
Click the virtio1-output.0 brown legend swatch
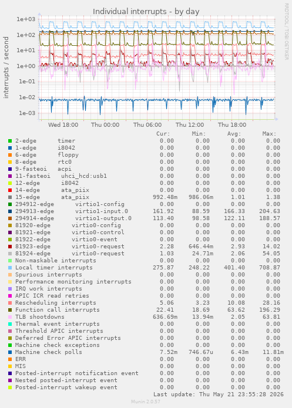(10, 218)
